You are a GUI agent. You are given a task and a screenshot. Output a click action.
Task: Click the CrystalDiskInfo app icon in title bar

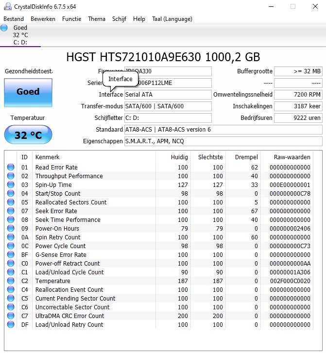point(8,6)
